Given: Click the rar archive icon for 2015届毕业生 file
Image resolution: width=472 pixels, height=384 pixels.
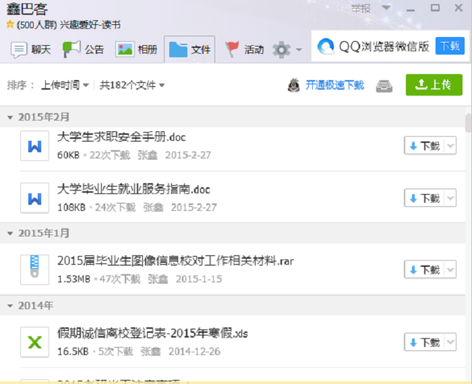Looking at the screenshot, I should [35, 269].
